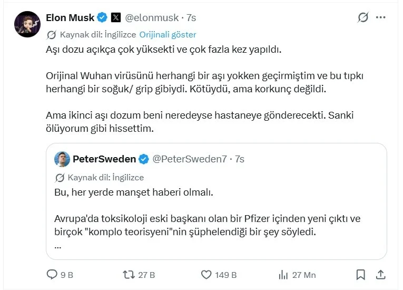Open the three-dots more menu
The height and width of the screenshot is (290, 403).
pyautogui.click(x=381, y=17)
